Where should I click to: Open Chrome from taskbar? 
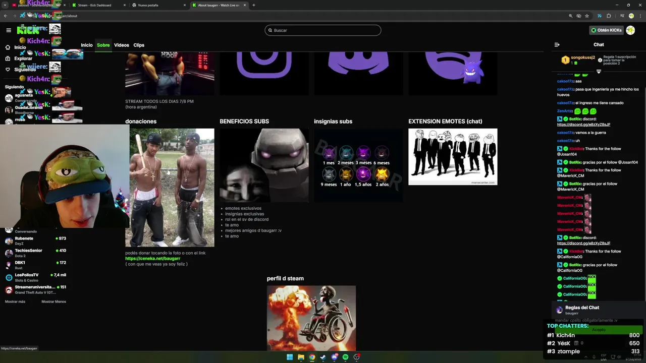click(x=312, y=357)
